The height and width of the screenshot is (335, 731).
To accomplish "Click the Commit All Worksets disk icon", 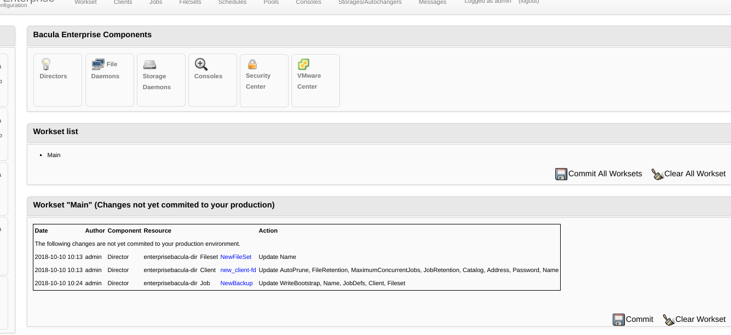I will [561, 174].
